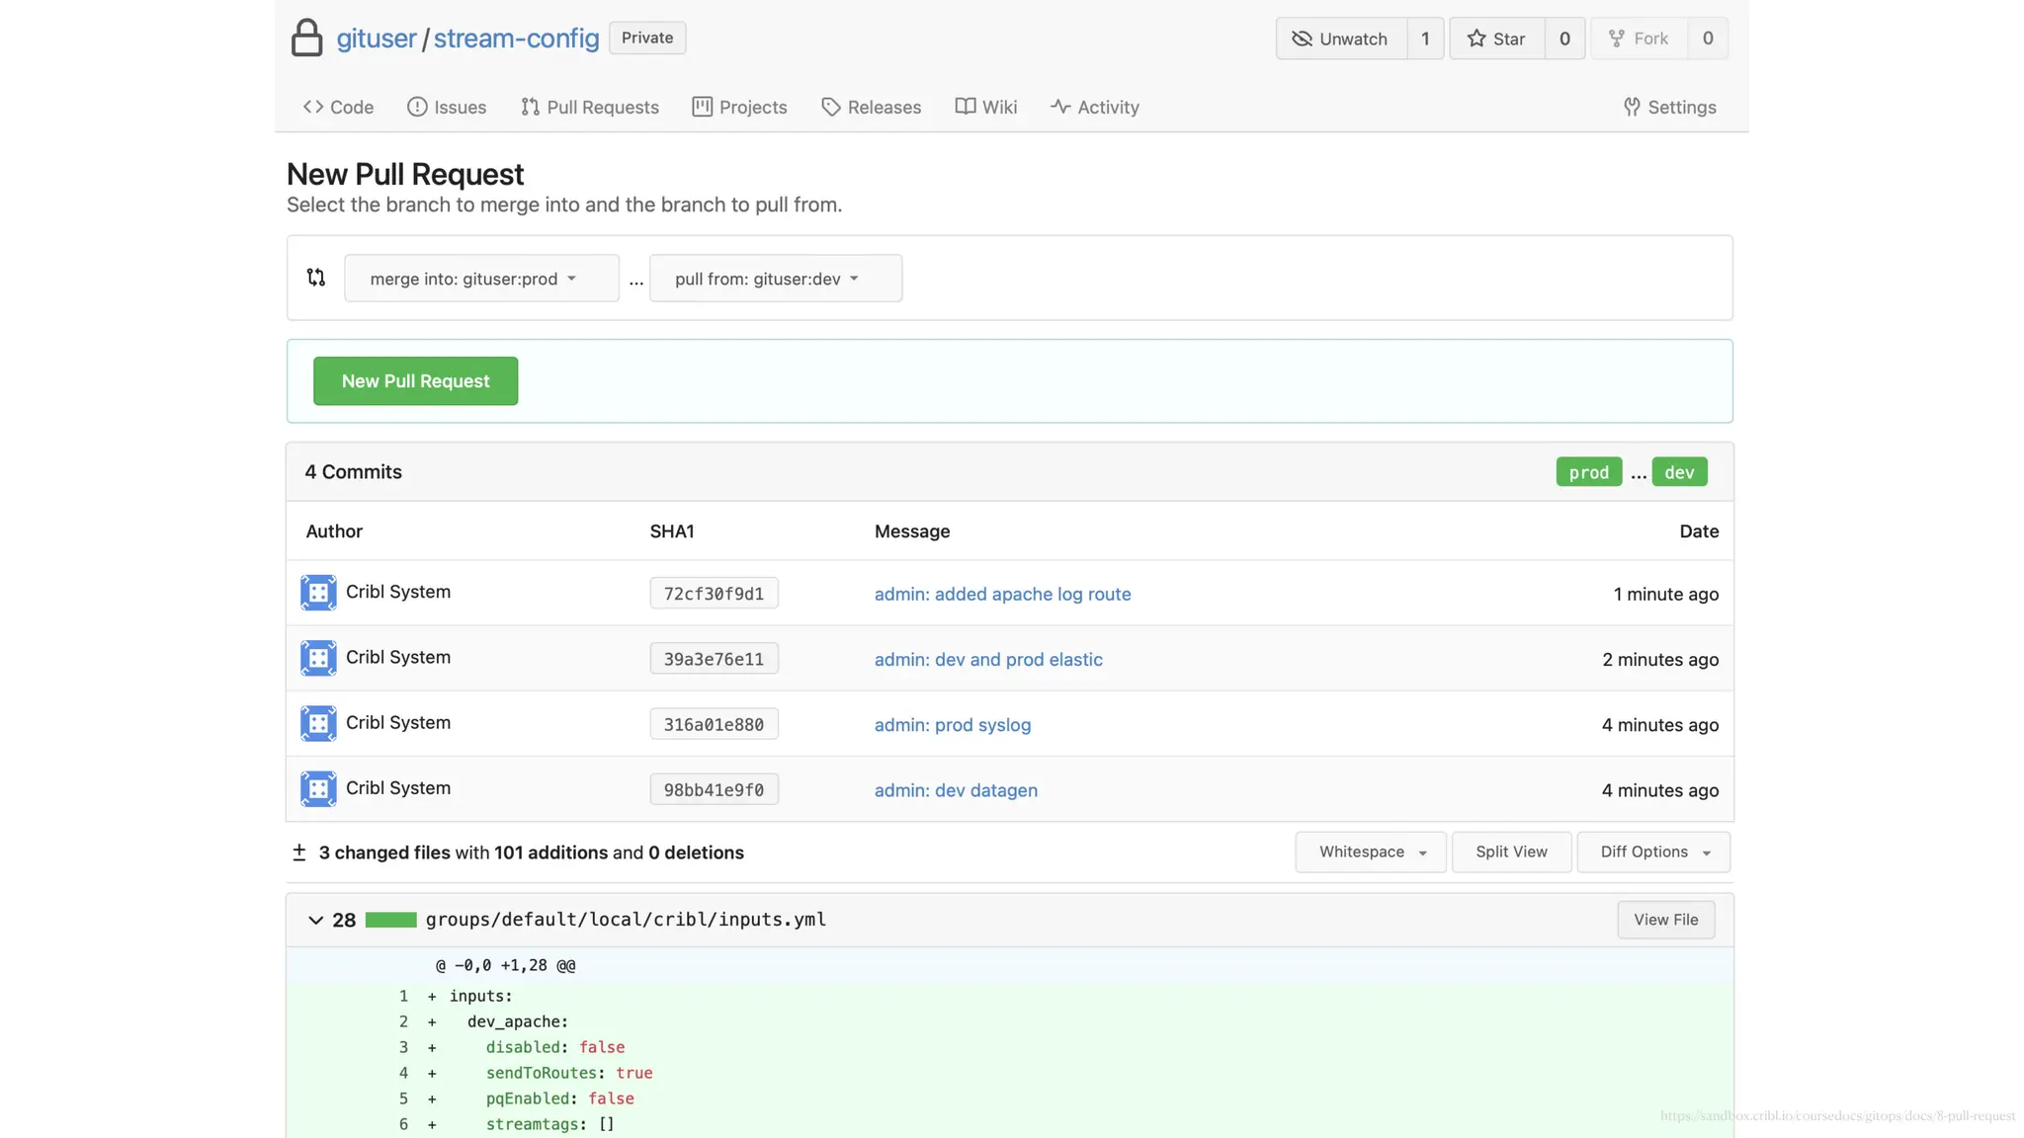
Task: Open the stream-config repository link
Action: pyautogui.click(x=516, y=39)
